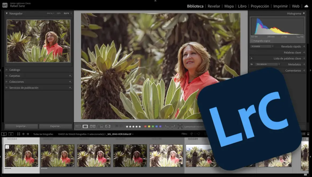Select 100% zoom in Navegador

59,13
